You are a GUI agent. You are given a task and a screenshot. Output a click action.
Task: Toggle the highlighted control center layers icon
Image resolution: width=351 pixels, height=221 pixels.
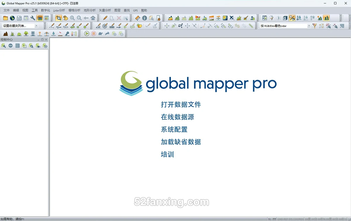[x=39, y=18]
